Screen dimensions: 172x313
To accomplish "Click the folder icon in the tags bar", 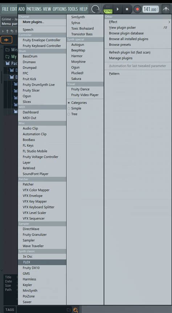I will [x=69, y=310].
